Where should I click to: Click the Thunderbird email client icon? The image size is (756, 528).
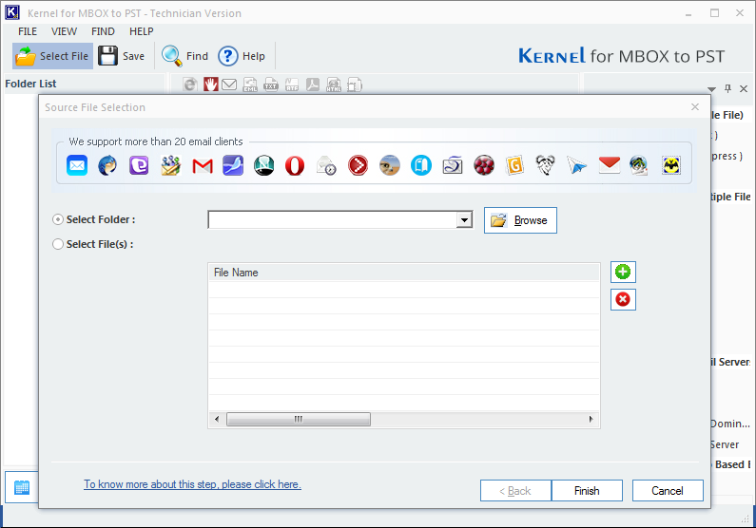click(x=107, y=165)
